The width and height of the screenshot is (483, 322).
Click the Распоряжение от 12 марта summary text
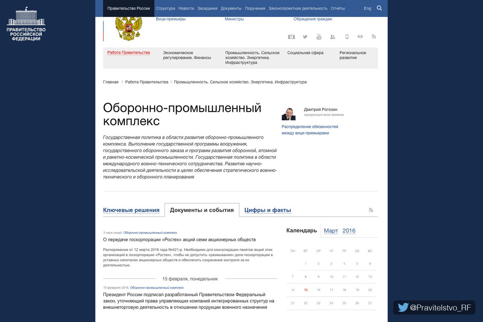point(188,258)
